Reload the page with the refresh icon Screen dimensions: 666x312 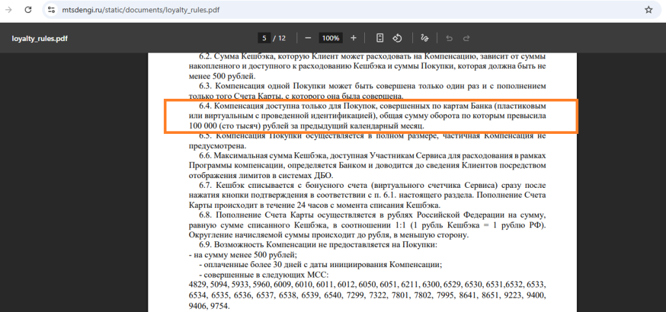tap(29, 10)
